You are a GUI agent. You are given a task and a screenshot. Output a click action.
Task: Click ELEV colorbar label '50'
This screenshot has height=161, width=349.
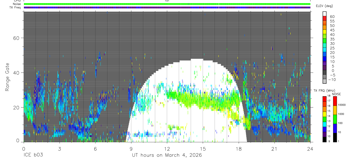332,26
